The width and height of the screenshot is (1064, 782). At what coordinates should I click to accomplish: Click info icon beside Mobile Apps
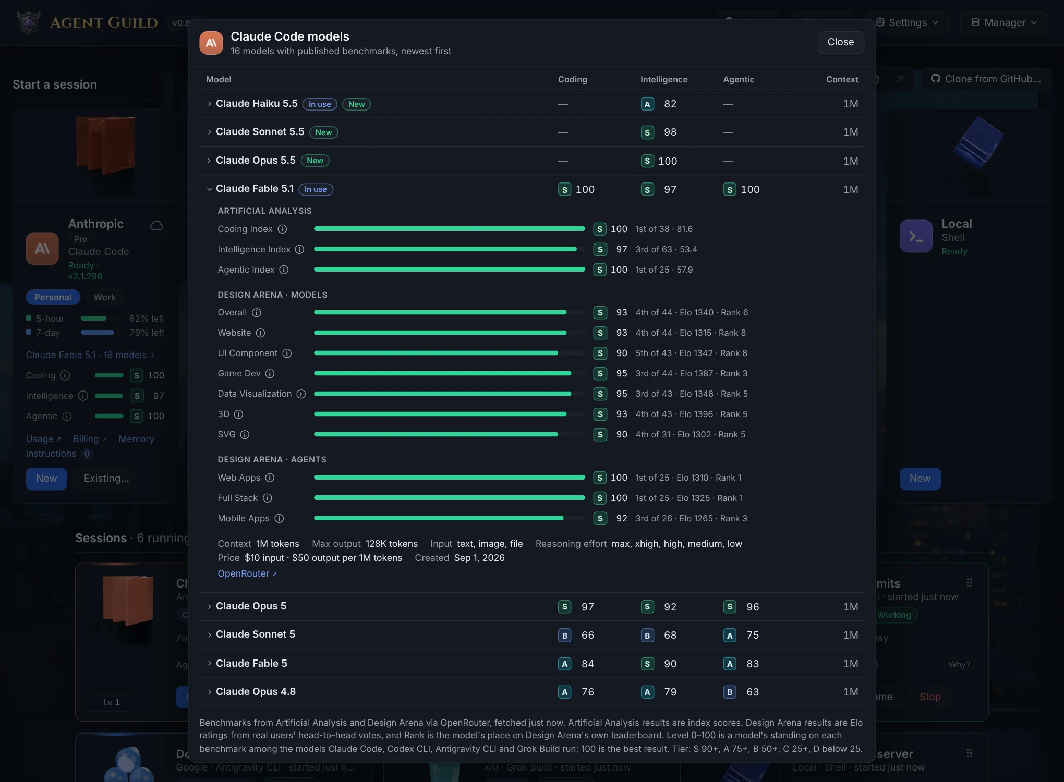pyautogui.click(x=279, y=518)
